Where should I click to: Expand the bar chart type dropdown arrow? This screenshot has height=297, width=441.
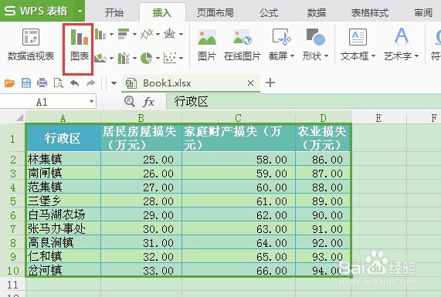coord(134,34)
